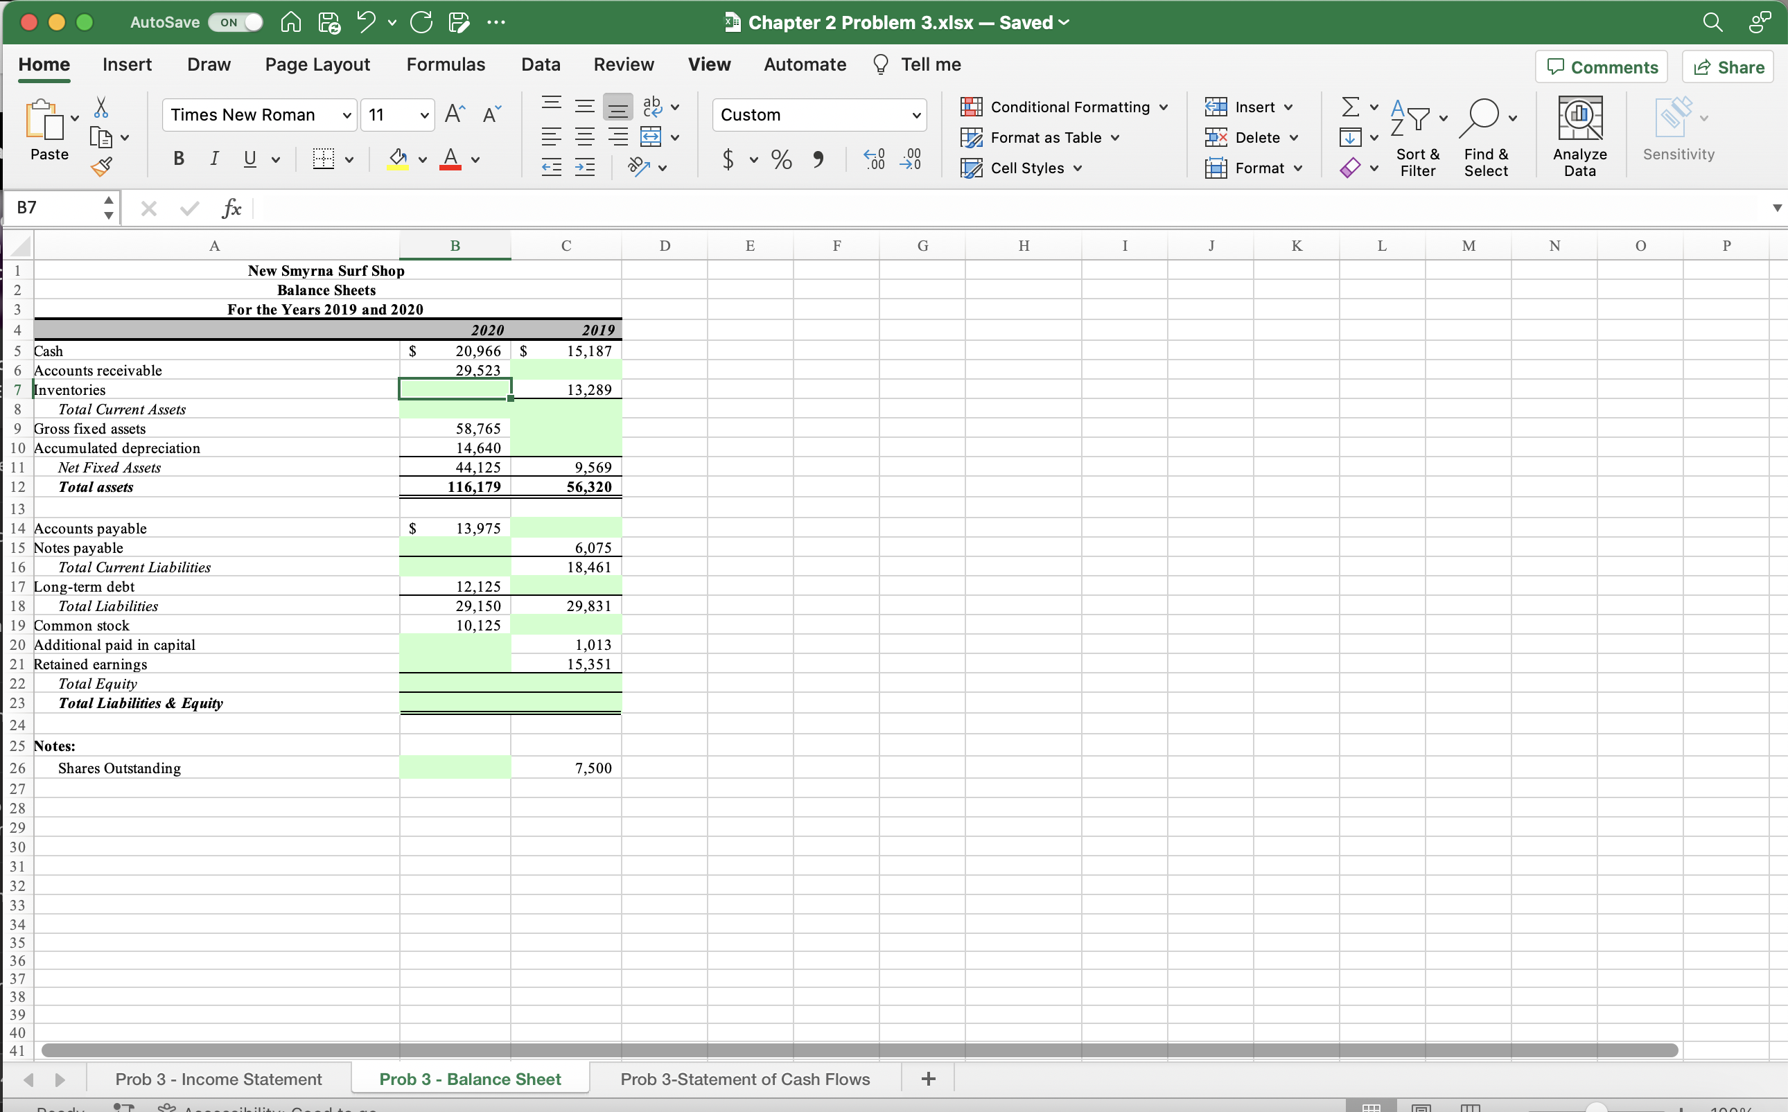Open the Comments pane button
This screenshot has height=1112, width=1788.
click(x=1602, y=68)
